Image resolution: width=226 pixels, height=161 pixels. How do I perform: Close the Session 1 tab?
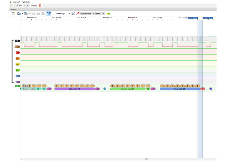40,5
